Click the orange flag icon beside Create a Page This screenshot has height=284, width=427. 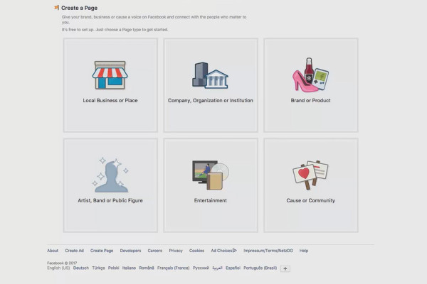click(x=56, y=8)
